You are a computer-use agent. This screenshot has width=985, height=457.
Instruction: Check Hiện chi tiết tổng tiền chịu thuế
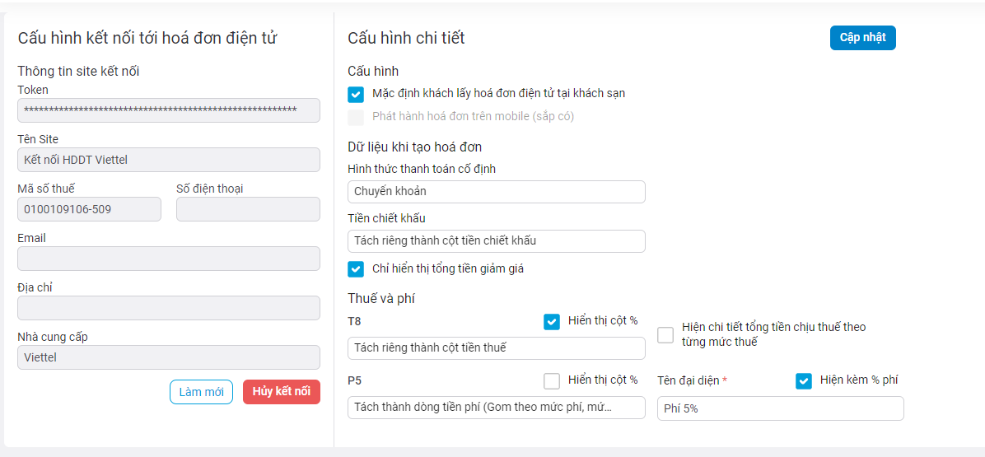pos(665,335)
